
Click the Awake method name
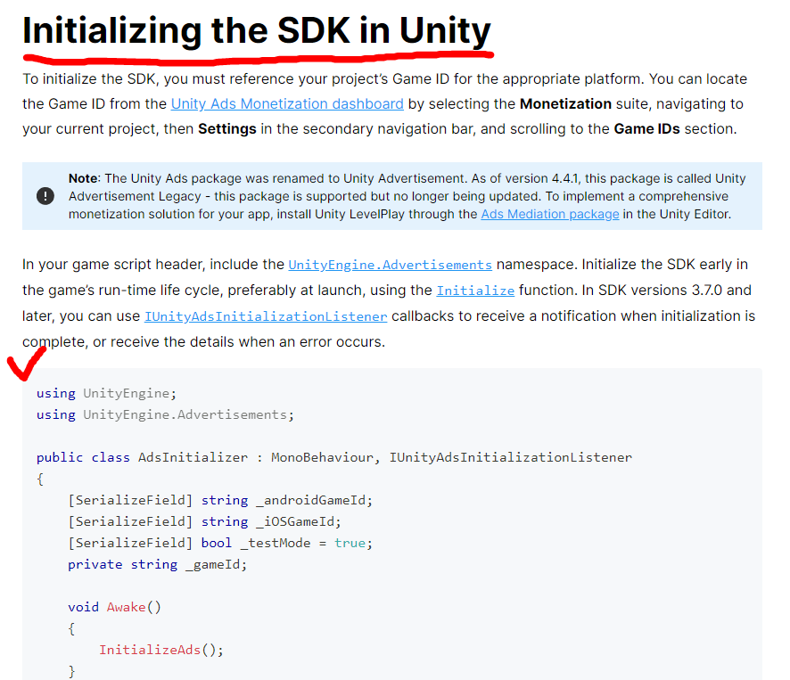(x=126, y=607)
